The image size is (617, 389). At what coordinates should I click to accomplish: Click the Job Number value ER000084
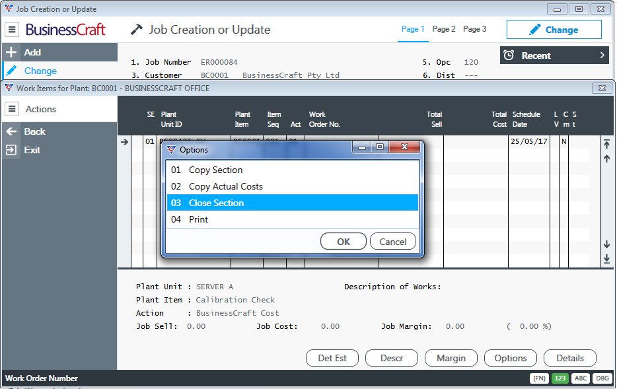point(219,62)
